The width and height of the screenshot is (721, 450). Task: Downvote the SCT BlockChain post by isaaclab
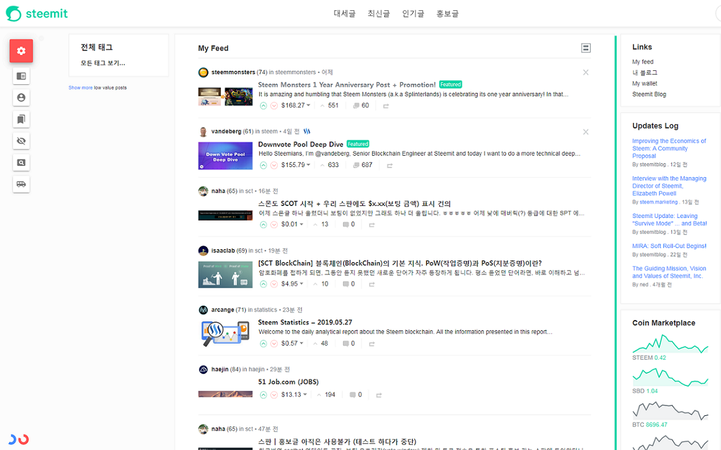[274, 284]
